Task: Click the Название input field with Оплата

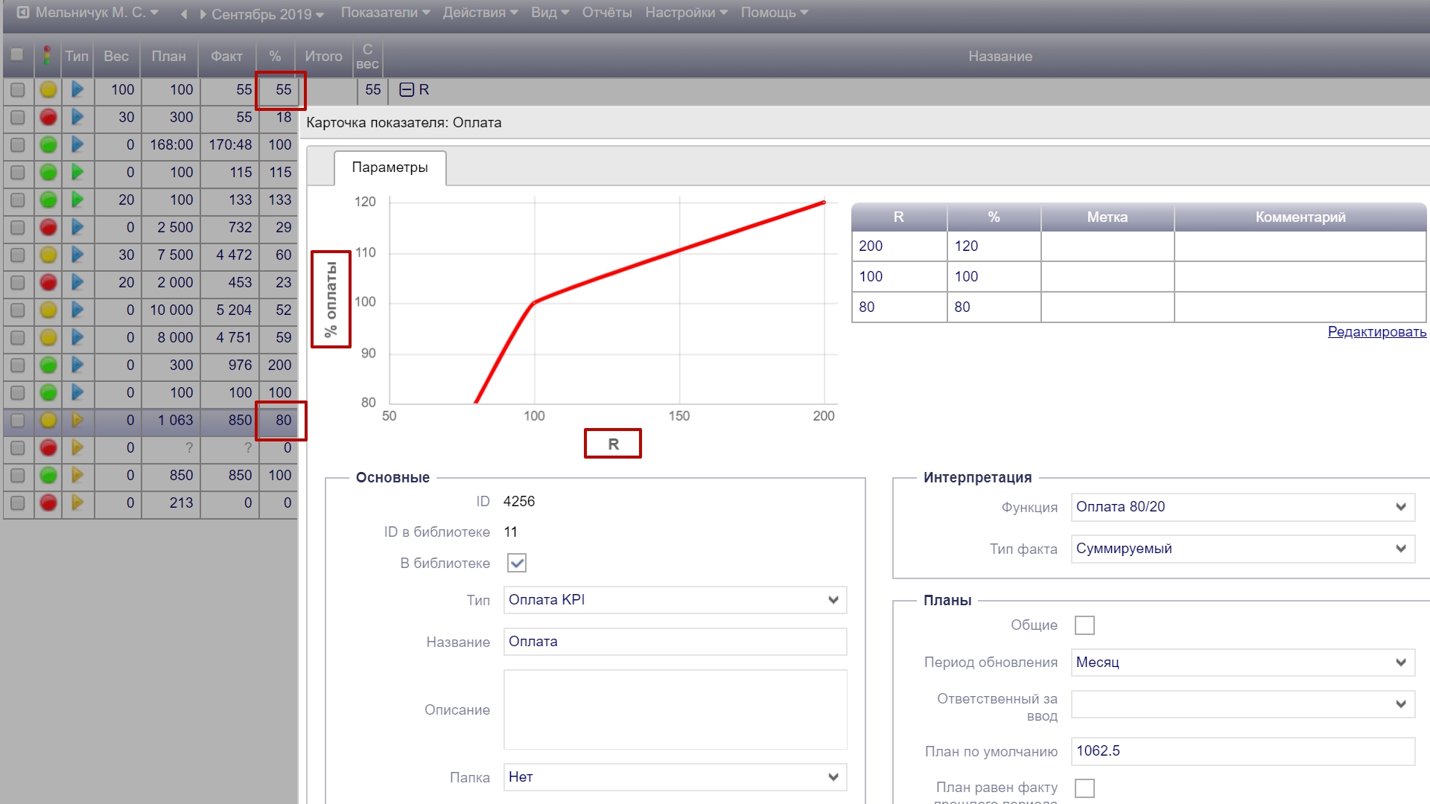Action: pyautogui.click(x=675, y=642)
